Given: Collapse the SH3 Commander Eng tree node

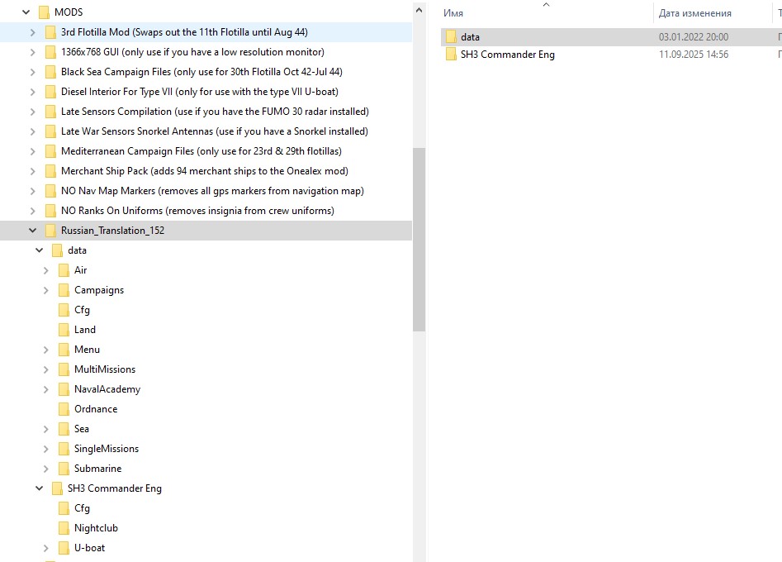Looking at the screenshot, I should tap(39, 488).
